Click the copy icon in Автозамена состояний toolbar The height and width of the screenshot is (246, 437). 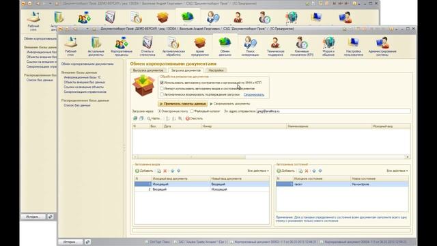coord(300,171)
